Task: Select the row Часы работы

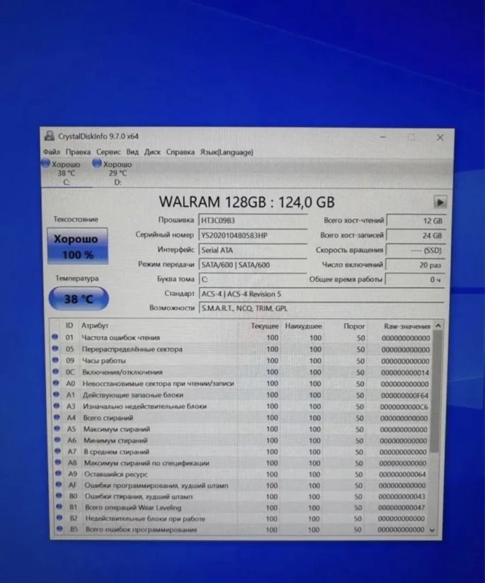Action: 241,361
